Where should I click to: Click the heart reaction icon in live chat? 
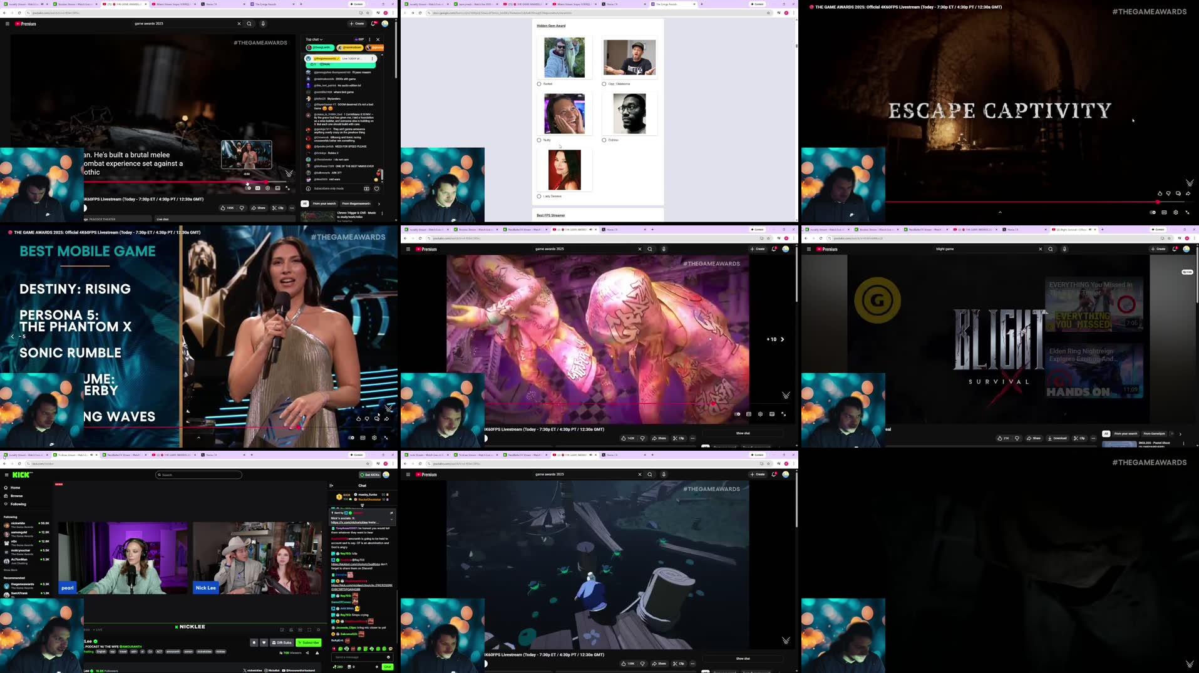376,188
